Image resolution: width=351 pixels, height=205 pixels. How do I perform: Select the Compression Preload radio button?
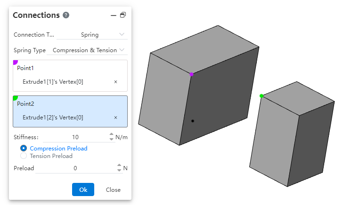24,149
